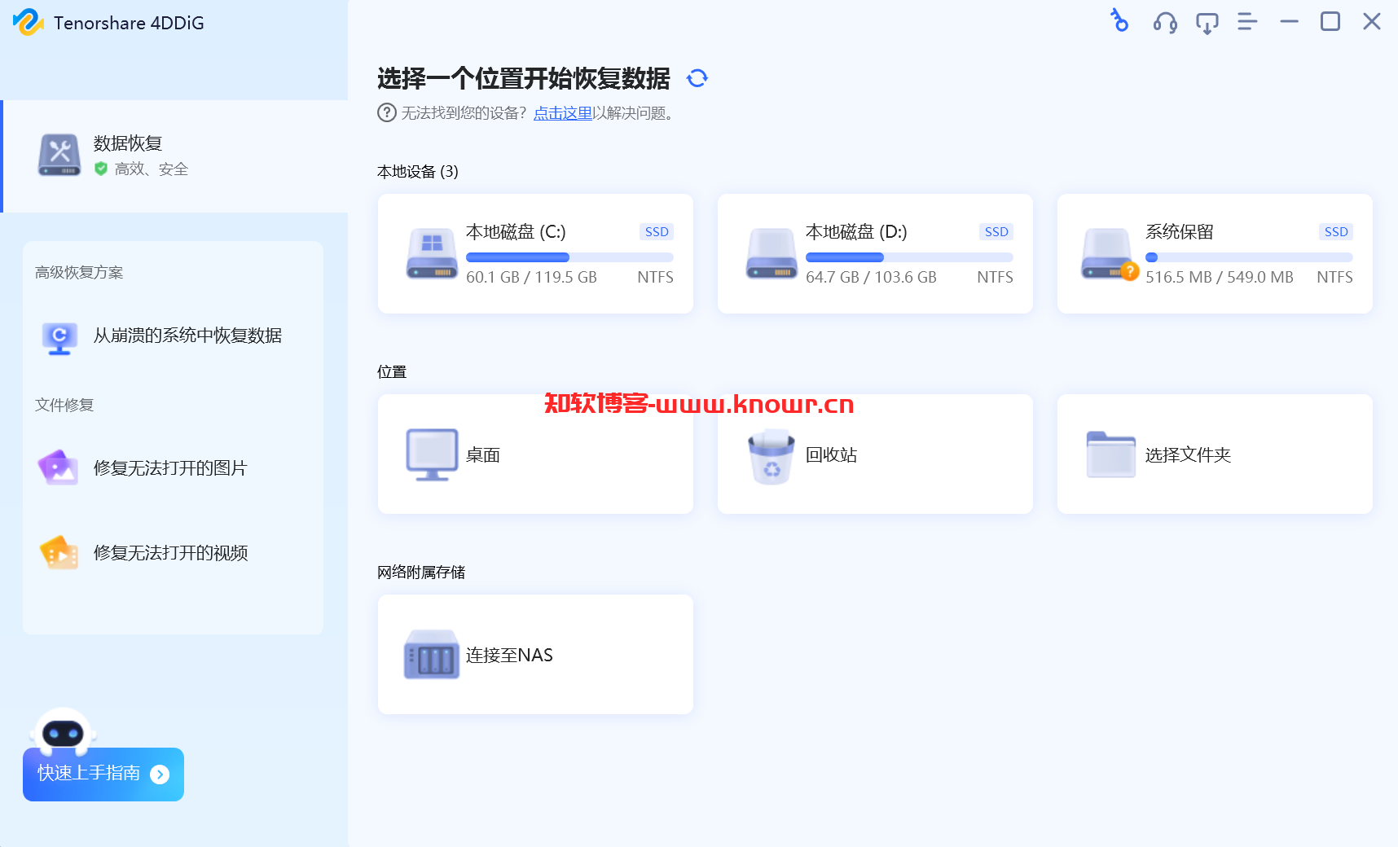Open the key activation icon

point(1120,20)
